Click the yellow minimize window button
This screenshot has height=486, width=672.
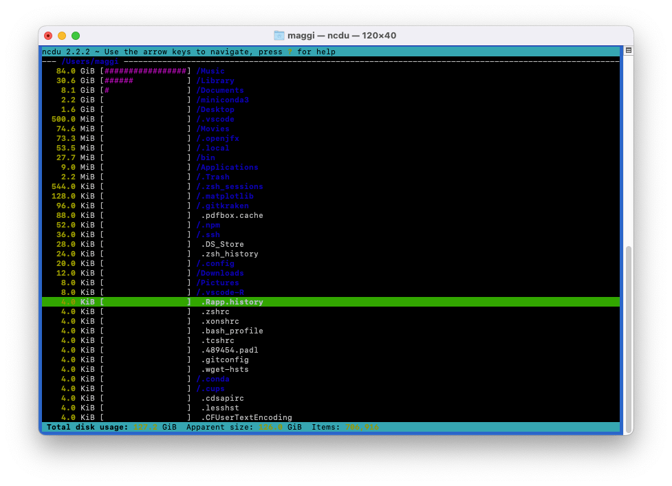(x=62, y=36)
